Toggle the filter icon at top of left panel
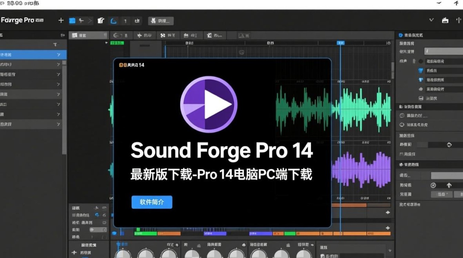This screenshot has height=258, width=463. 55,45
